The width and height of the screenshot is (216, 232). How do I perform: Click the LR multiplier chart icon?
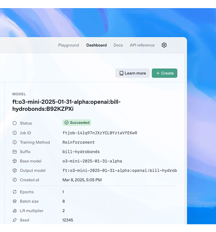click(x=15, y=210)
